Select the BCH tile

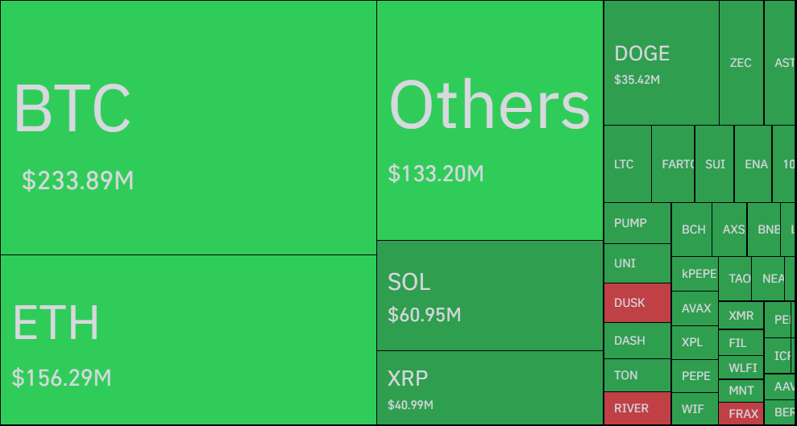click(x=693, y=230)
